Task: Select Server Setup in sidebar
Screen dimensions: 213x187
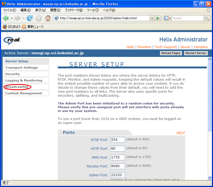Action: click(x=27, y=61)
